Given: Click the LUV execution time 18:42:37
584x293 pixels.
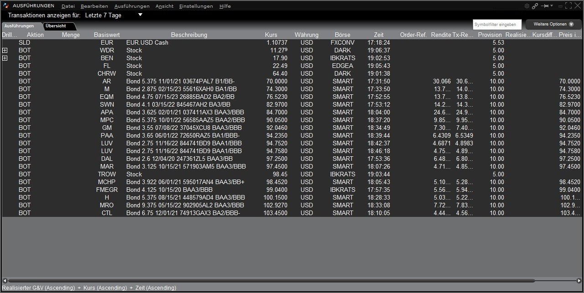Looking at the screenshot, I should tap(379, 144).
